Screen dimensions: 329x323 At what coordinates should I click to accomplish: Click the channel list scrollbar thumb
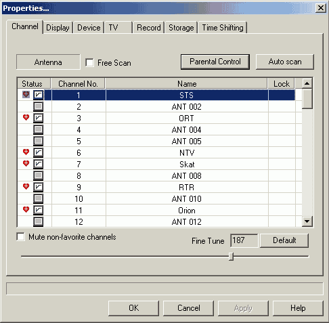tap(307, 99)
